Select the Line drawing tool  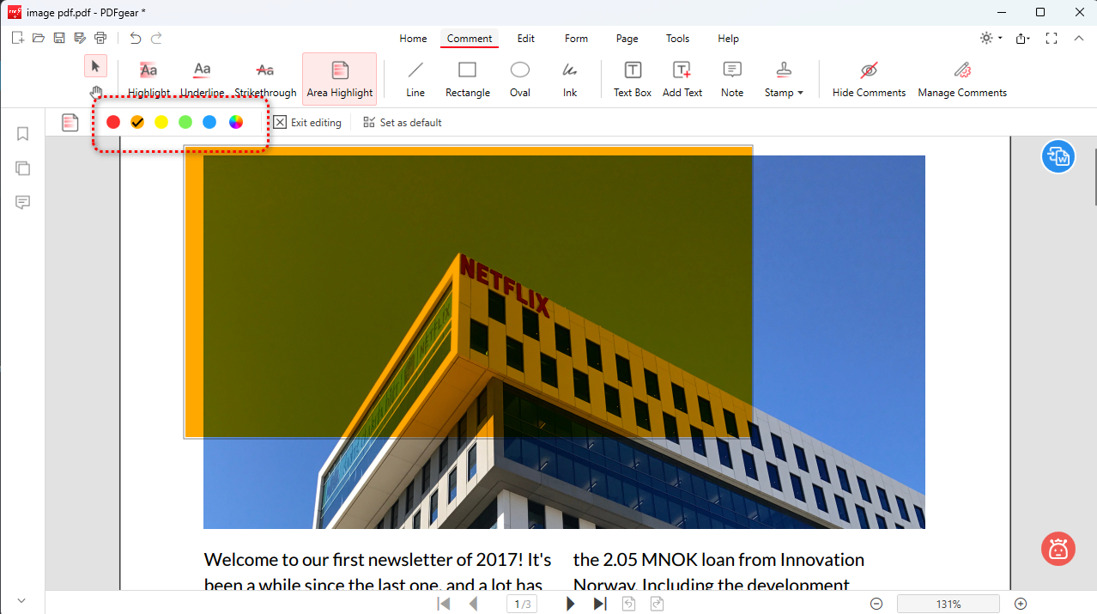click(415, 80)
